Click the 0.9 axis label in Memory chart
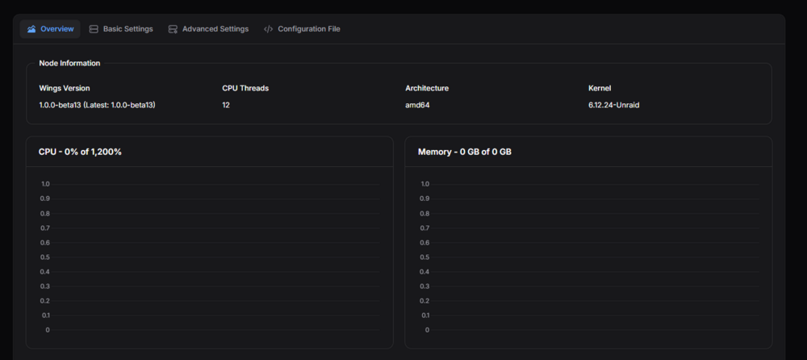The image size is (807, 360). click(x=424, y=199)
